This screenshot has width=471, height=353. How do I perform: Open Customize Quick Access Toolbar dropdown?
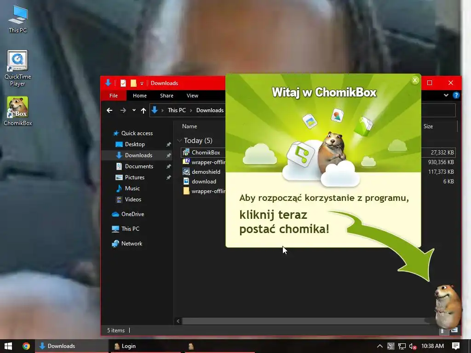click(x=142, y=84)
